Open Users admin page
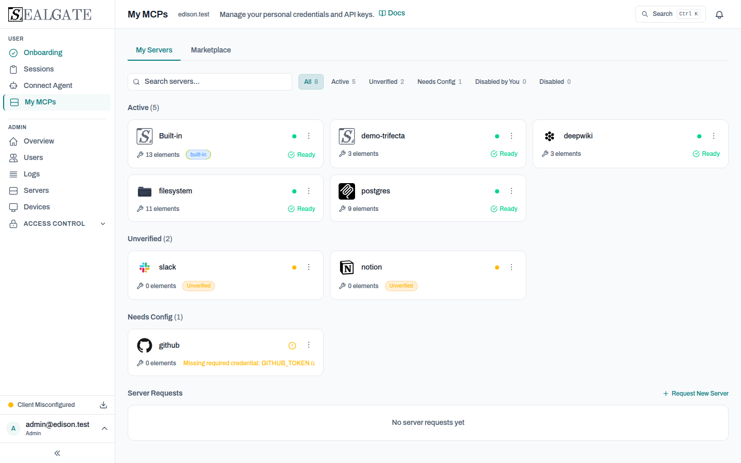This screenshot has width=741, height=463. (x=57, y=157)
